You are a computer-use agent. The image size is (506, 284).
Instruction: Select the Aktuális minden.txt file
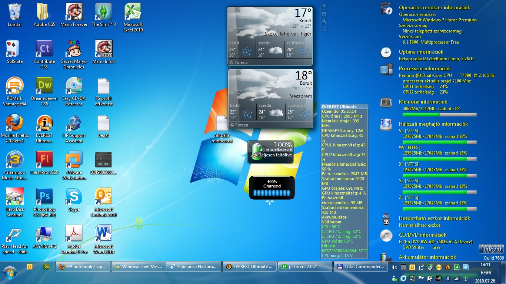(222, 129)
